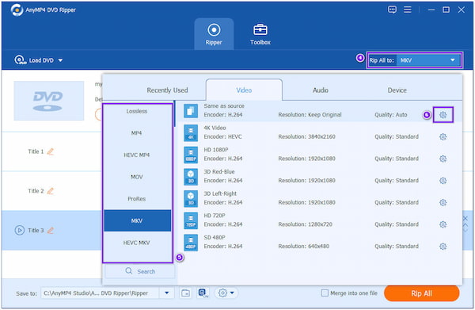Image resolution: width=475 pixels, height=310 pixels.
Task: Open the bottom preferences gear dropdown
Action: tap(226, 293)
